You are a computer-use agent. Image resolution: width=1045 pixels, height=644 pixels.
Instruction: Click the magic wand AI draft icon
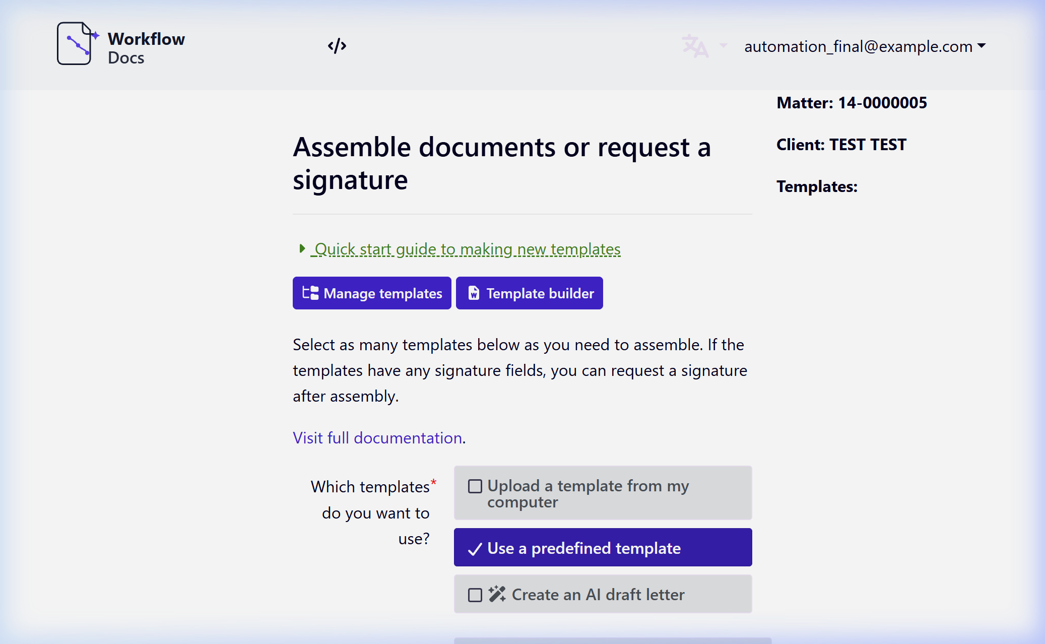coord(497,594)
